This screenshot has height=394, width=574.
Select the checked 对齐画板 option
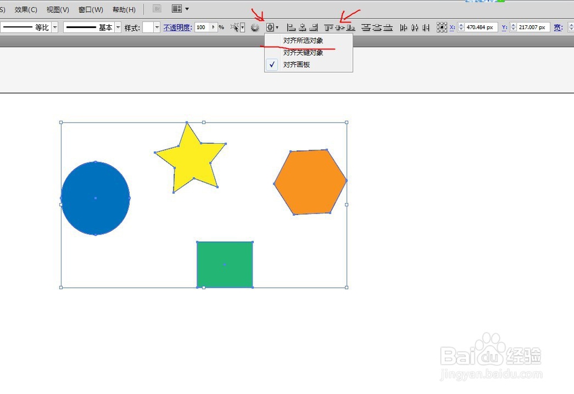coord(309,64)
